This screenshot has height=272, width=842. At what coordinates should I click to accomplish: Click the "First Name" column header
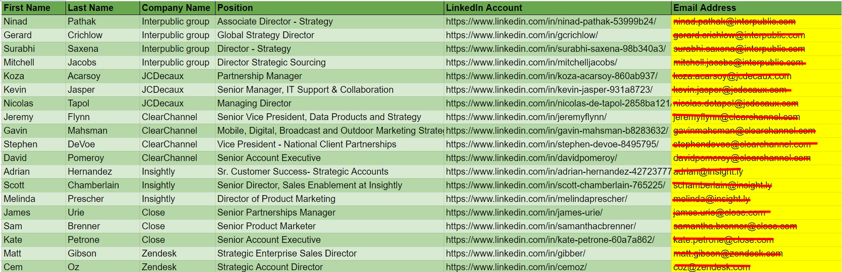pos(27,8)
